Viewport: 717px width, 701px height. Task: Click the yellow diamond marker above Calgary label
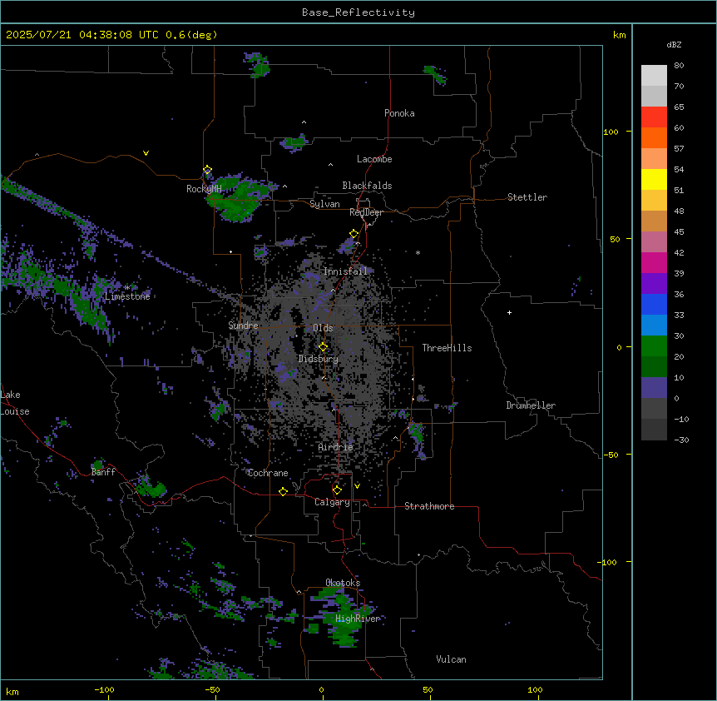click(337, 490)
